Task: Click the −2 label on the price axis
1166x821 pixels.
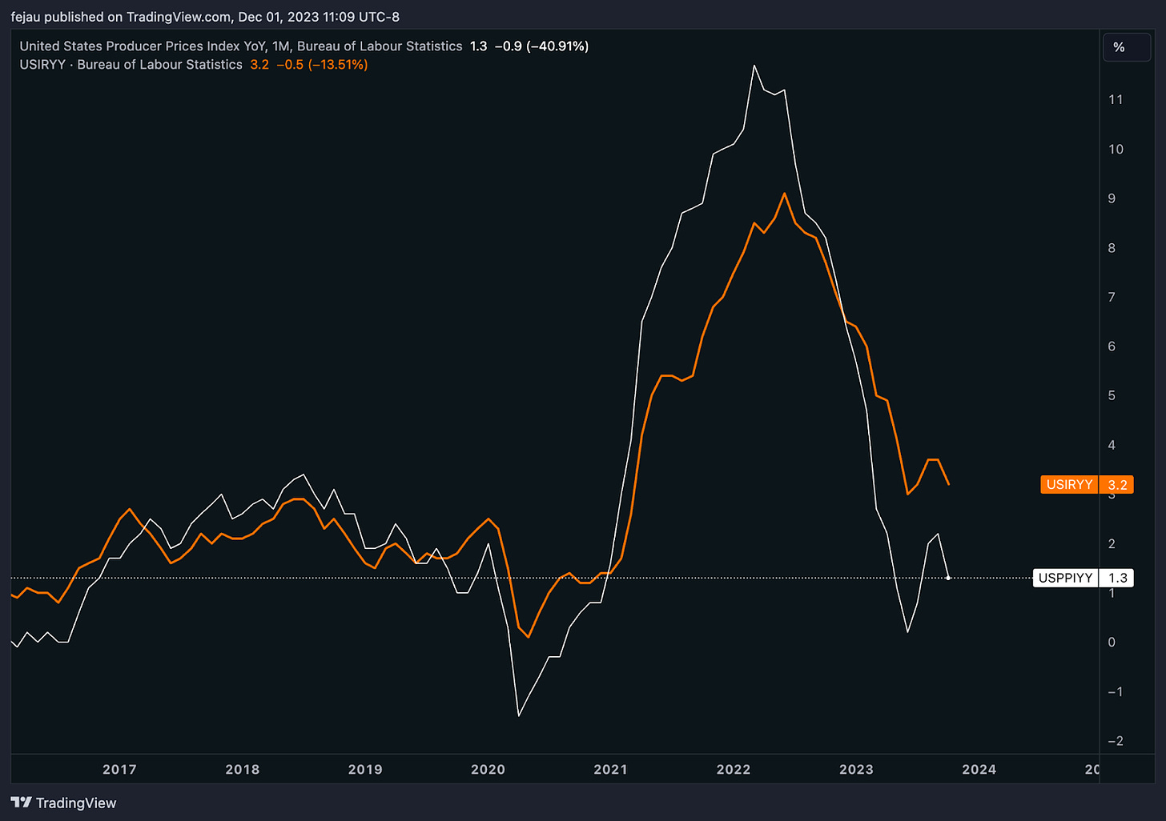Action: click(1116, 741)
